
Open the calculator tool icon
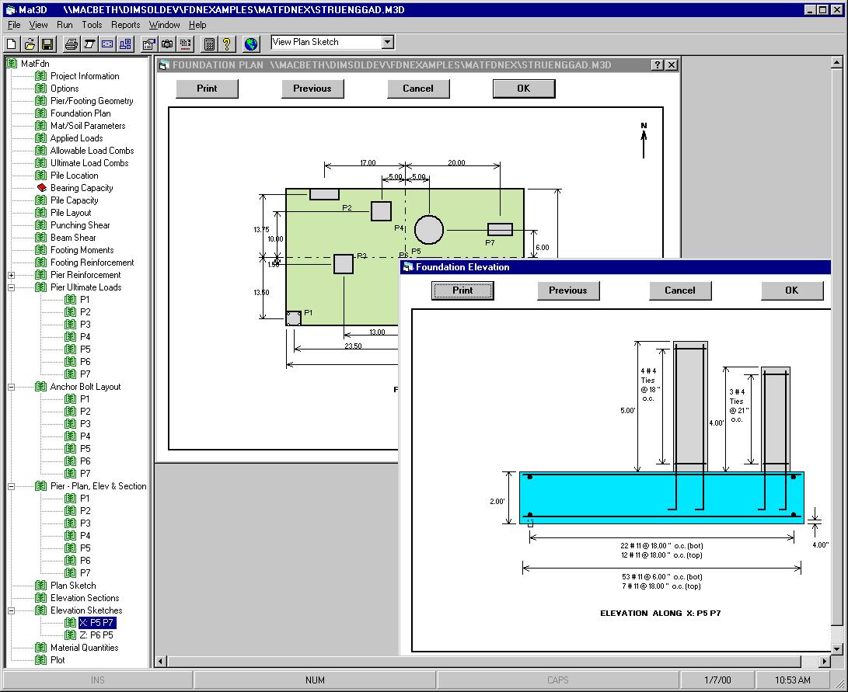click(209, 43)
